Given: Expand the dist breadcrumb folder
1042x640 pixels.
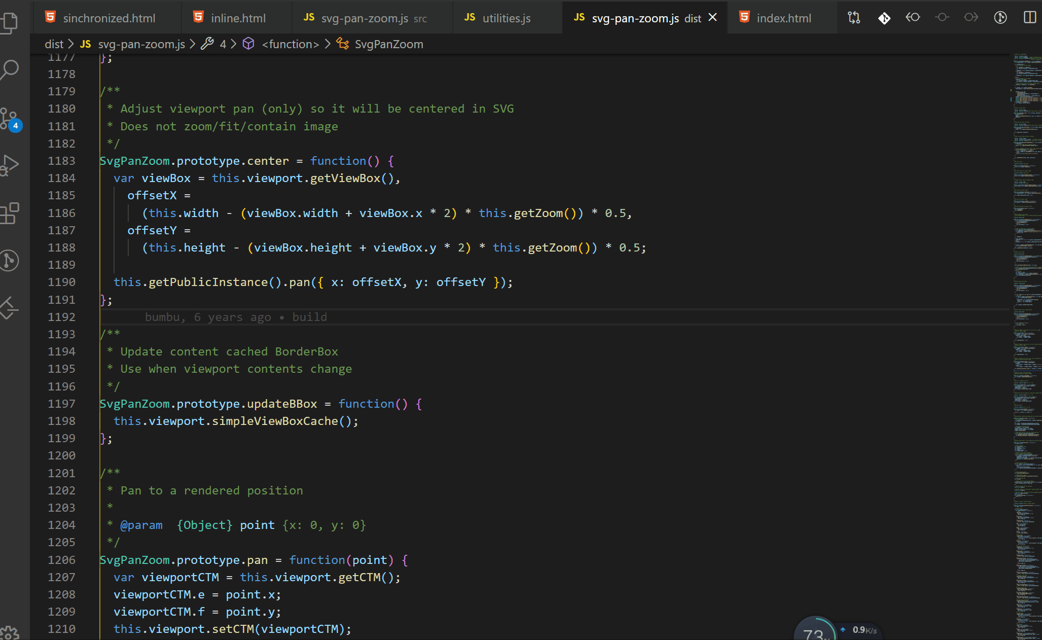Looking at the screenshot, I should click(x=54, y=44).
